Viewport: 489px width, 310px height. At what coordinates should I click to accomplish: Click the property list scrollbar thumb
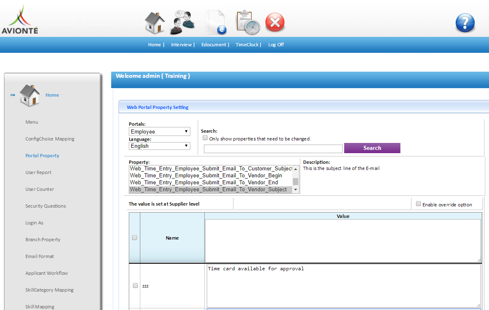(x=296, y=181)
